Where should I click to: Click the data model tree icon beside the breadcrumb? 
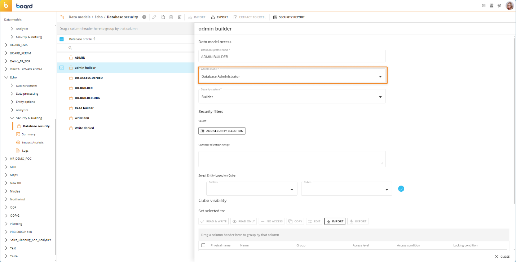(63, 17)
